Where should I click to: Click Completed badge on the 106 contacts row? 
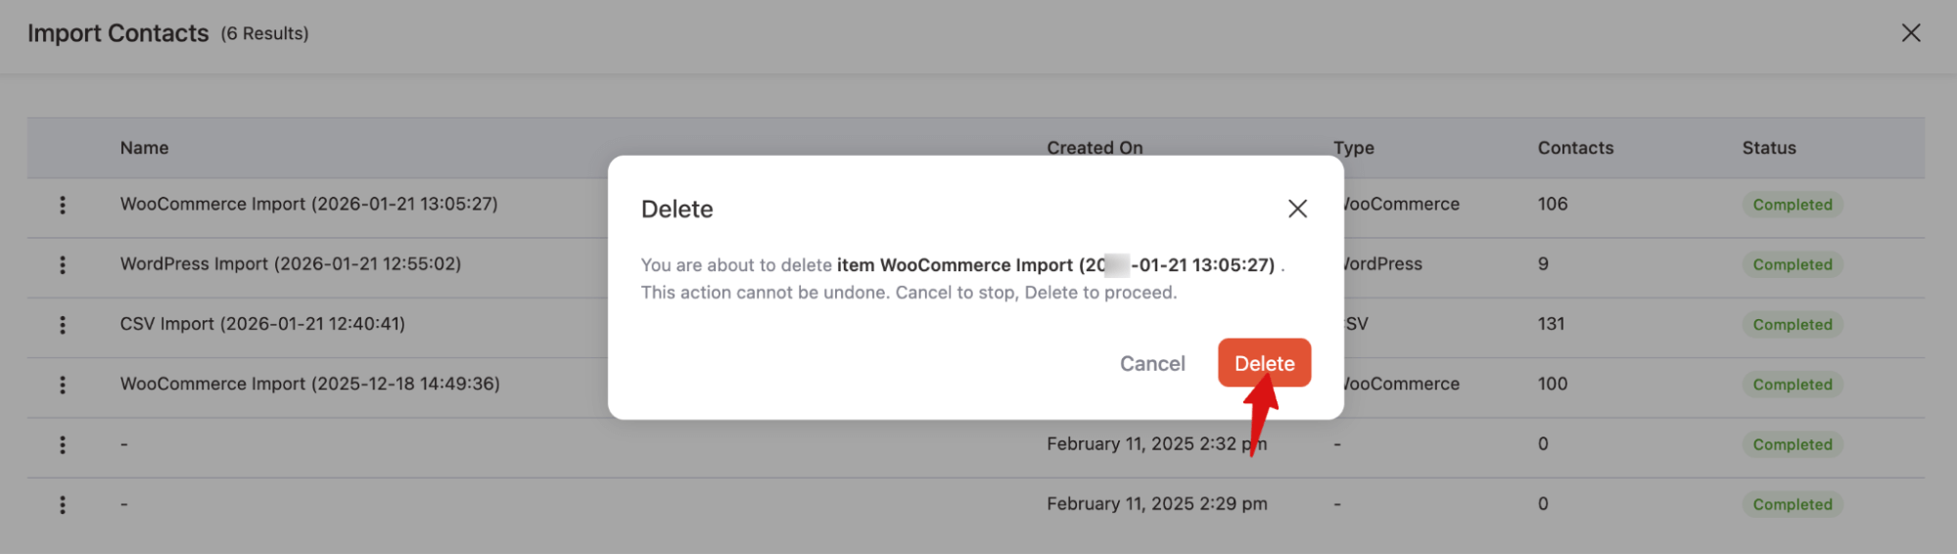1792,205
